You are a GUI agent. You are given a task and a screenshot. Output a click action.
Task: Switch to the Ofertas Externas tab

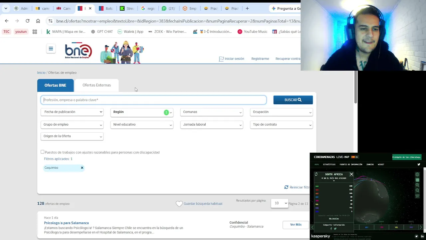pos(97,85)
